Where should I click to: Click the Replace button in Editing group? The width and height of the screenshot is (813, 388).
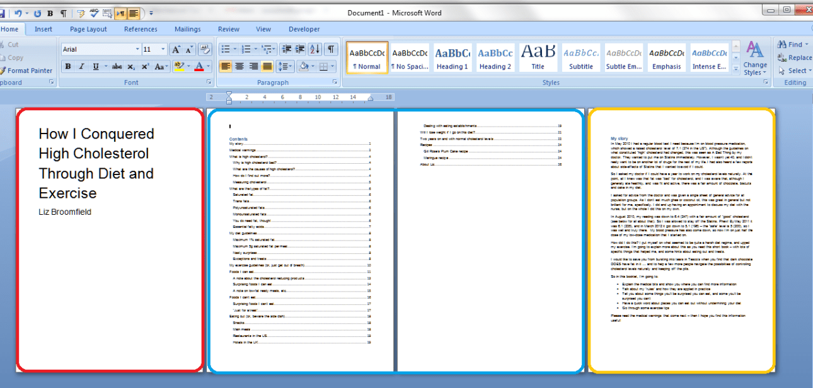click(795, 57)
